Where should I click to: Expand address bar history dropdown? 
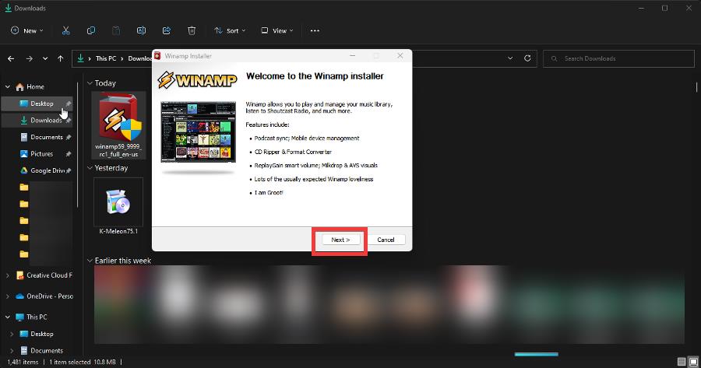click(510, 58)
